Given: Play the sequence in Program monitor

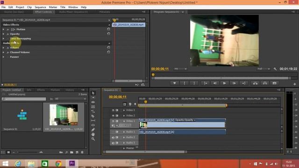Looking at the screenshot, I should pyautogui.click(x=224, y=83).
